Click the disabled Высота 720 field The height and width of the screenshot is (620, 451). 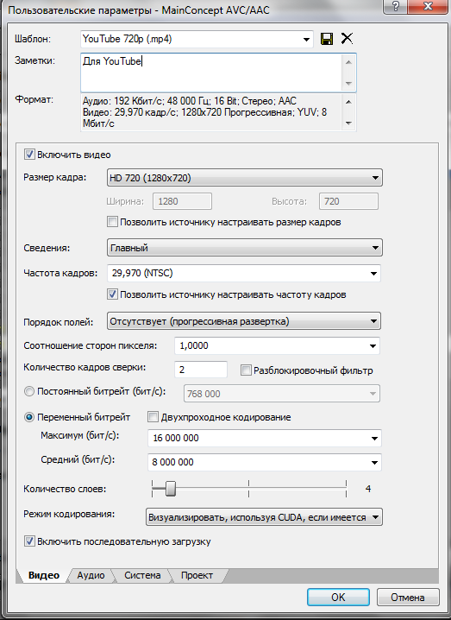pos(348,201)
